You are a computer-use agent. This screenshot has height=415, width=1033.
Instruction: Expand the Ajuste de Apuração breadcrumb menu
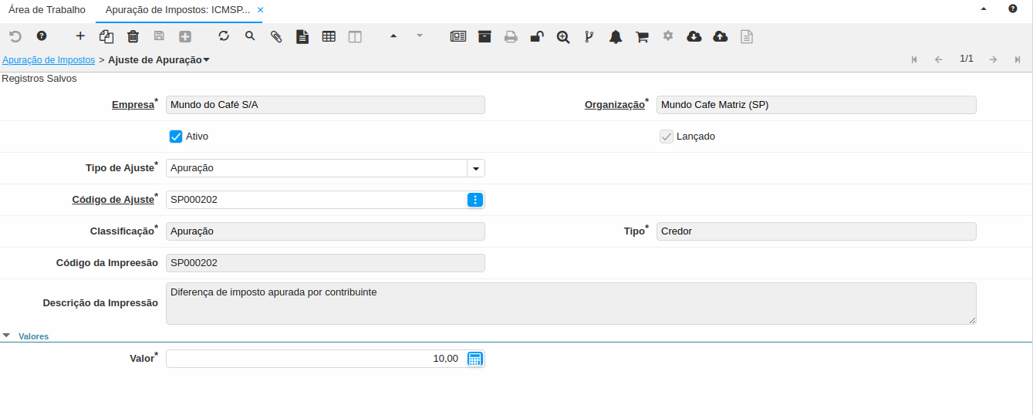point(206,59)
